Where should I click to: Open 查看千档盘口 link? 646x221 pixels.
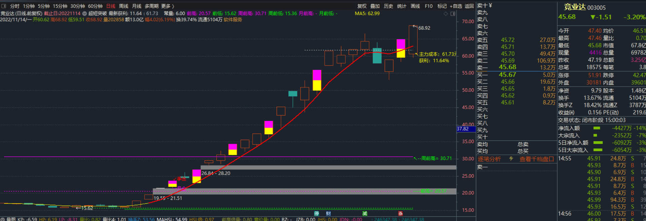[x=536, y=159]
